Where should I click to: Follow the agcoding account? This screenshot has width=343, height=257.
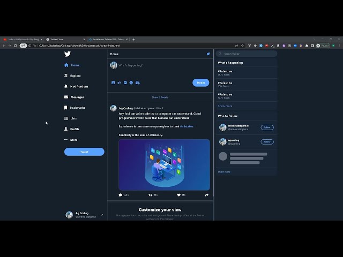click(267, 142)
